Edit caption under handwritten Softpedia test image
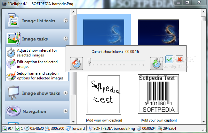Screen dimensions: 208x133 coord(104,120)
